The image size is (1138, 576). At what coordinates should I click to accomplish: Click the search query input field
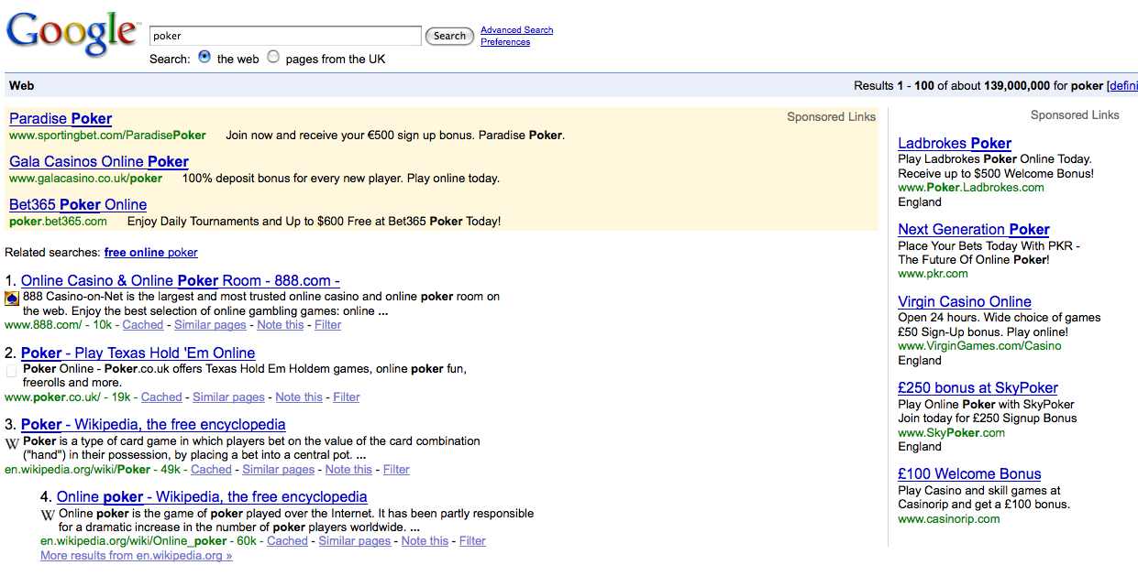click(285, 36)
